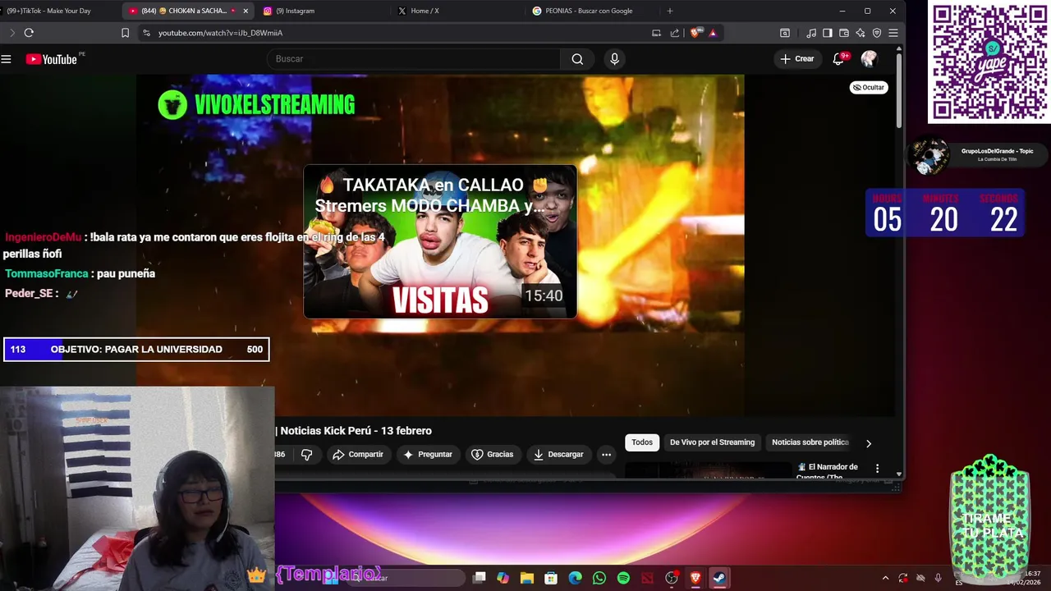
Task: Start voice search with the microphone icon
Action: tap(614, 59)
